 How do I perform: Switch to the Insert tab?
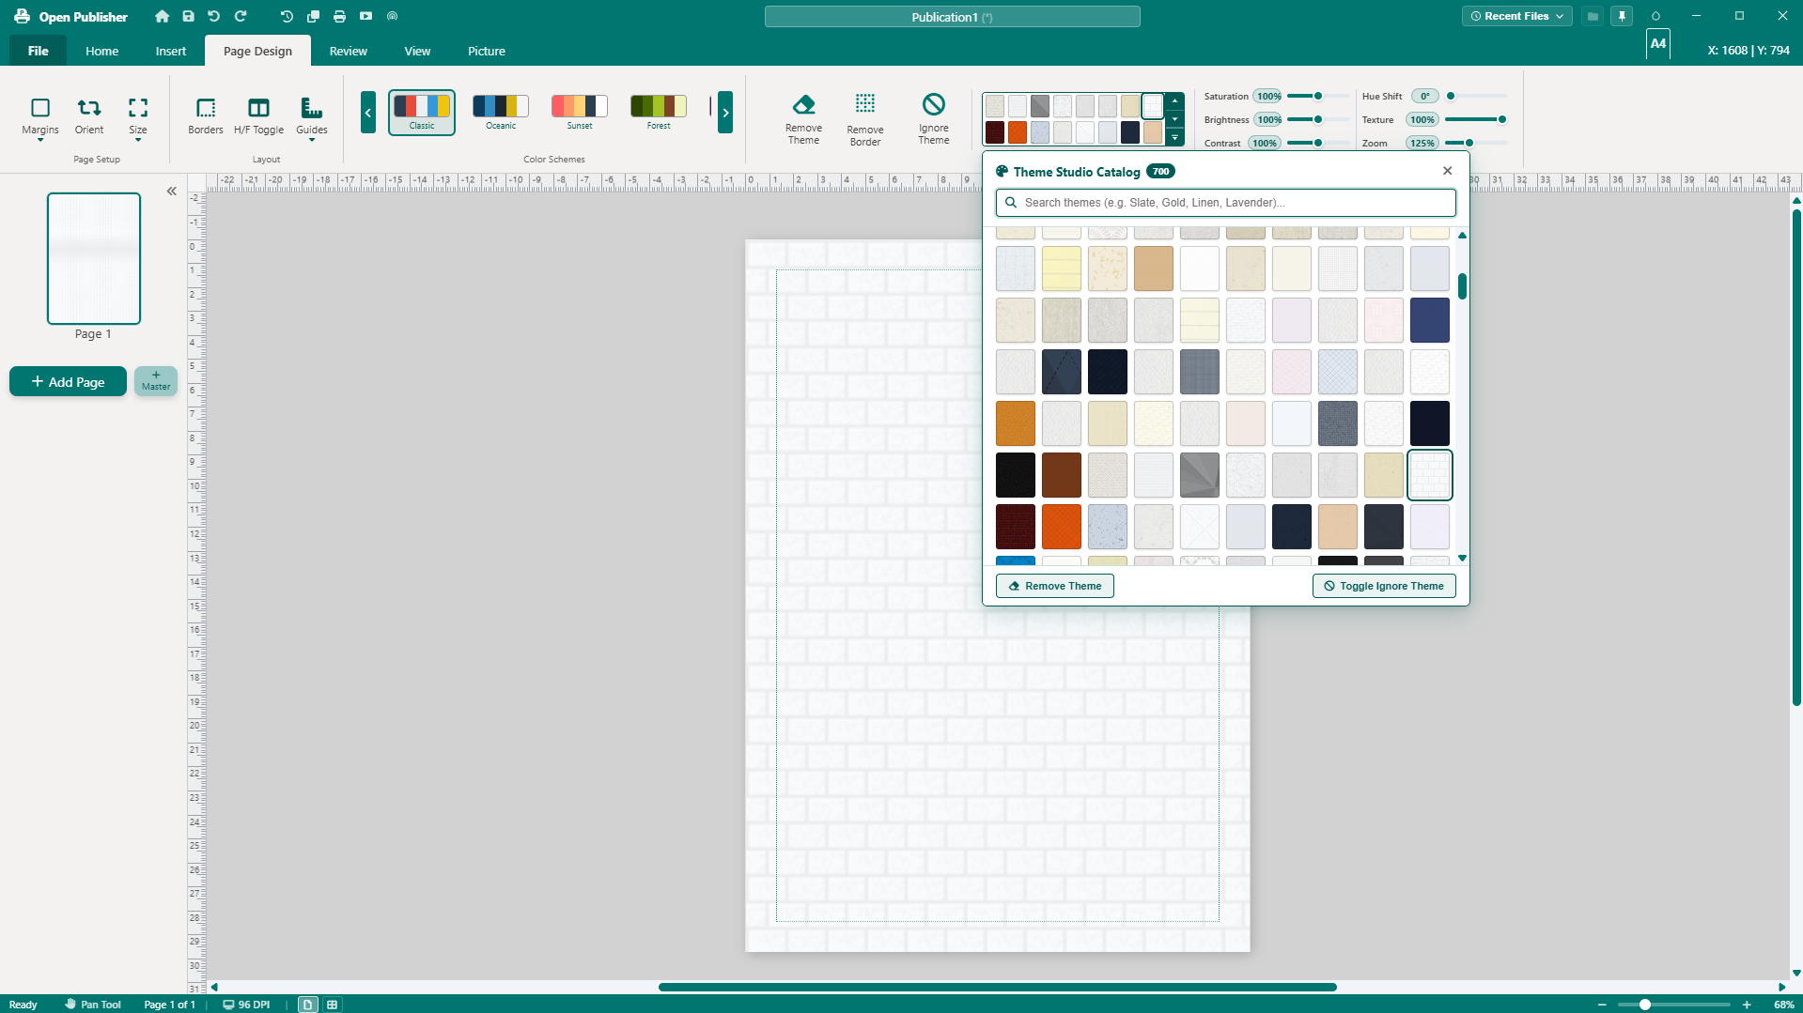171,51
